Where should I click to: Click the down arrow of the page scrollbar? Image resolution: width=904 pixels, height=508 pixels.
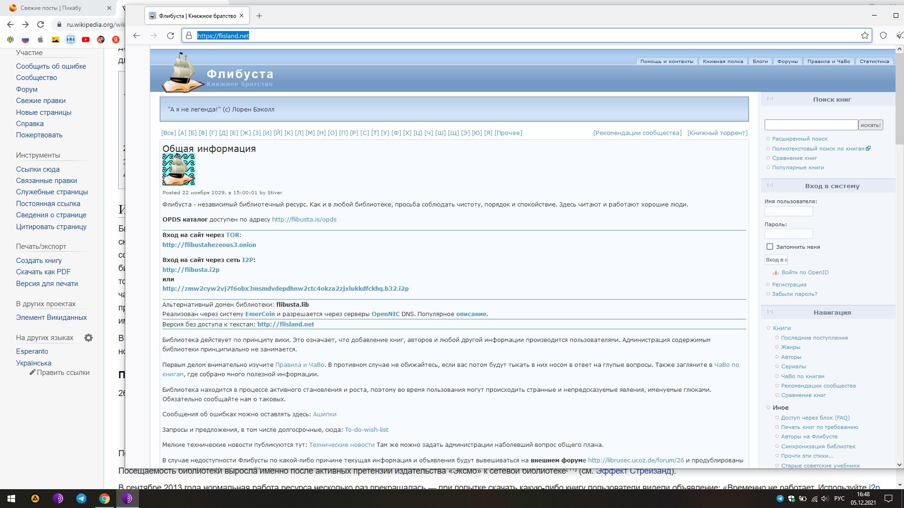coord(899,465)
